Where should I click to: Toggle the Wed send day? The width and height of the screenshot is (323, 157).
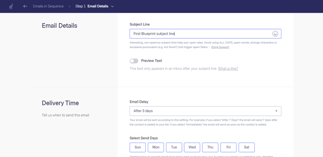pos(192,147)
